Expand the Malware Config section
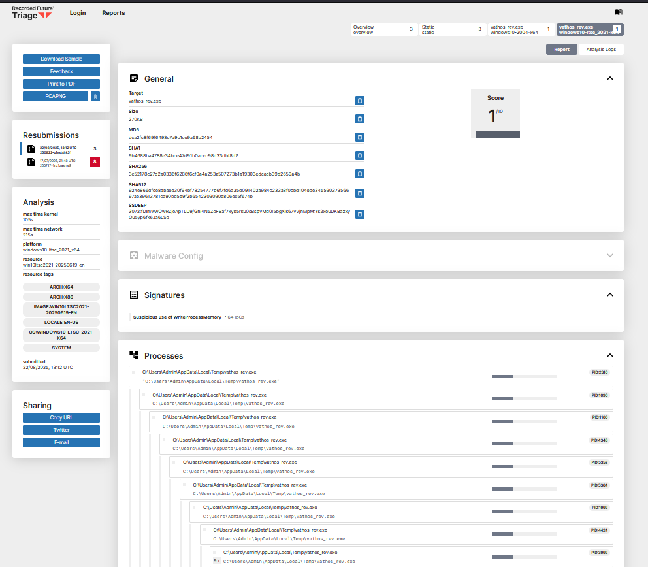This screenshot has height=567, width=648. [x=610, y=255]
